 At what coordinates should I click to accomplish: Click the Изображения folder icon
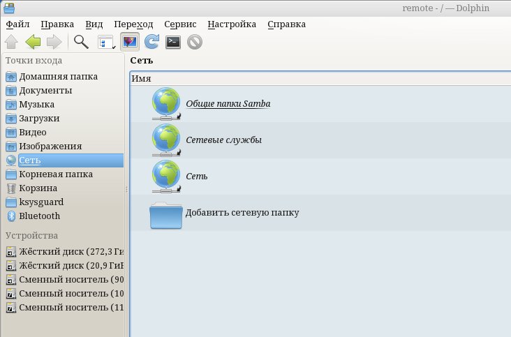11,147
